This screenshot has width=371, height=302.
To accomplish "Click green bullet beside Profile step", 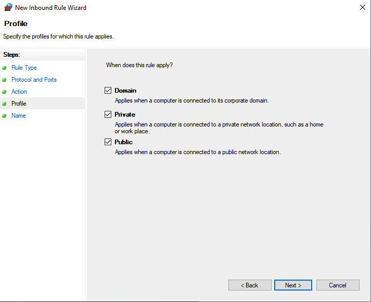I will 5,104.
